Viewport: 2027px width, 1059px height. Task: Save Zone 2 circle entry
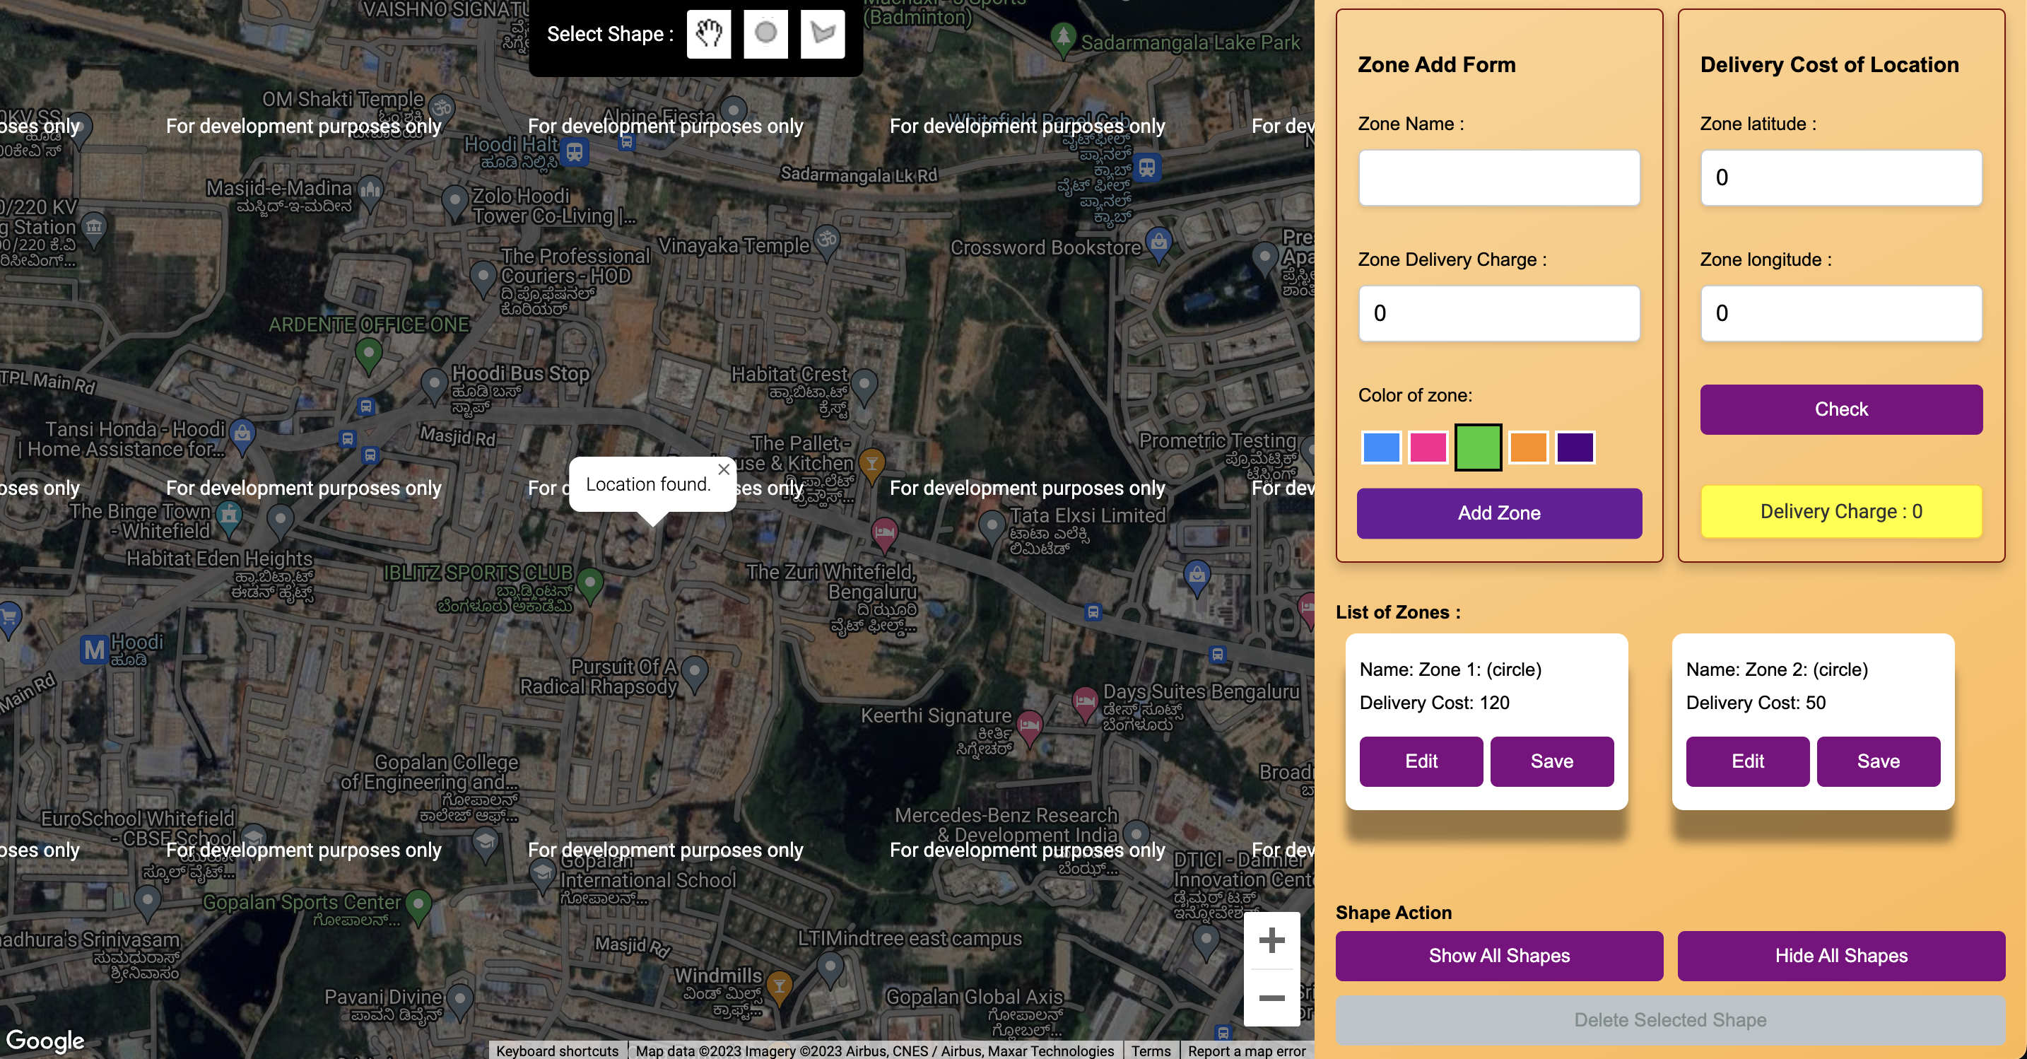tap(1879, 761)
